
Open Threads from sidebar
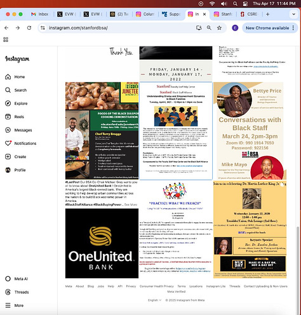17,292
